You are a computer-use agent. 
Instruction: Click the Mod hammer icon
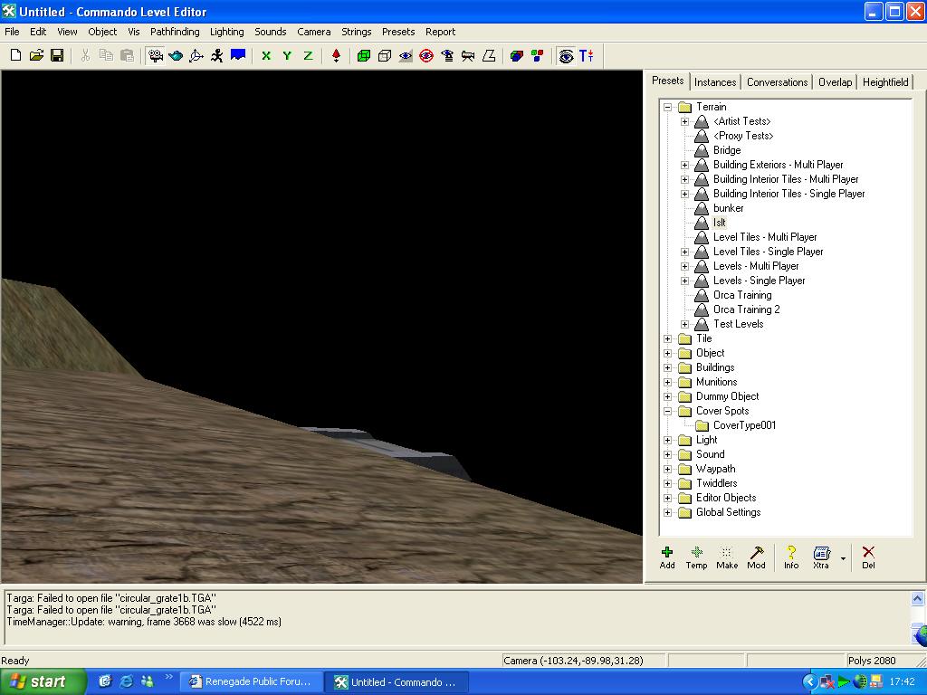point(756,557)
